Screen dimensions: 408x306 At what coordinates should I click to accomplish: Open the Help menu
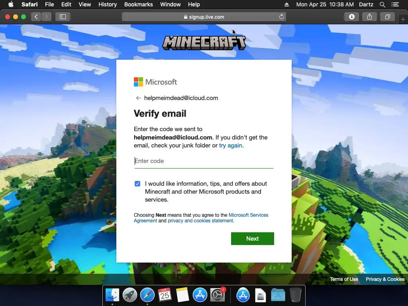194,4
